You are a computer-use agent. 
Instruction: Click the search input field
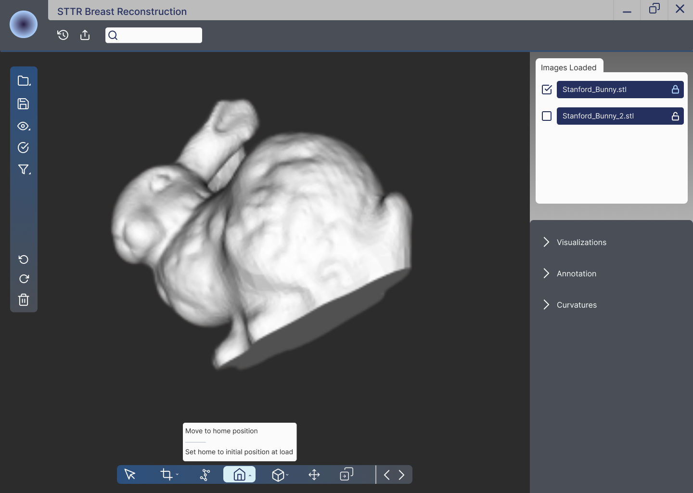[154, 35]
